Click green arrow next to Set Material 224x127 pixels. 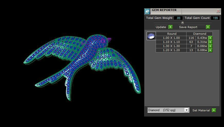pyautogui.click(x=214, y=110)
